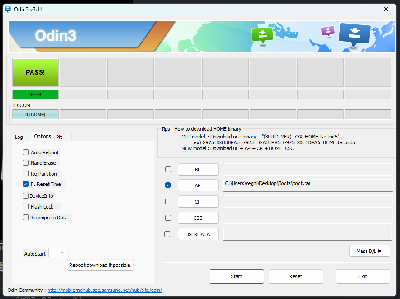400x299 pixels.
Task: Open the Pit tab
Action: pyautogui.click(x=59, y=137)
